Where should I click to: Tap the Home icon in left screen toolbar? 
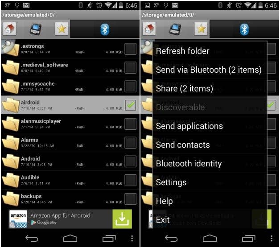[10, 29]
